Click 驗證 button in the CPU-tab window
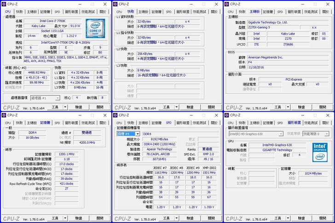 pyautogui.click(x=79, y=107)
